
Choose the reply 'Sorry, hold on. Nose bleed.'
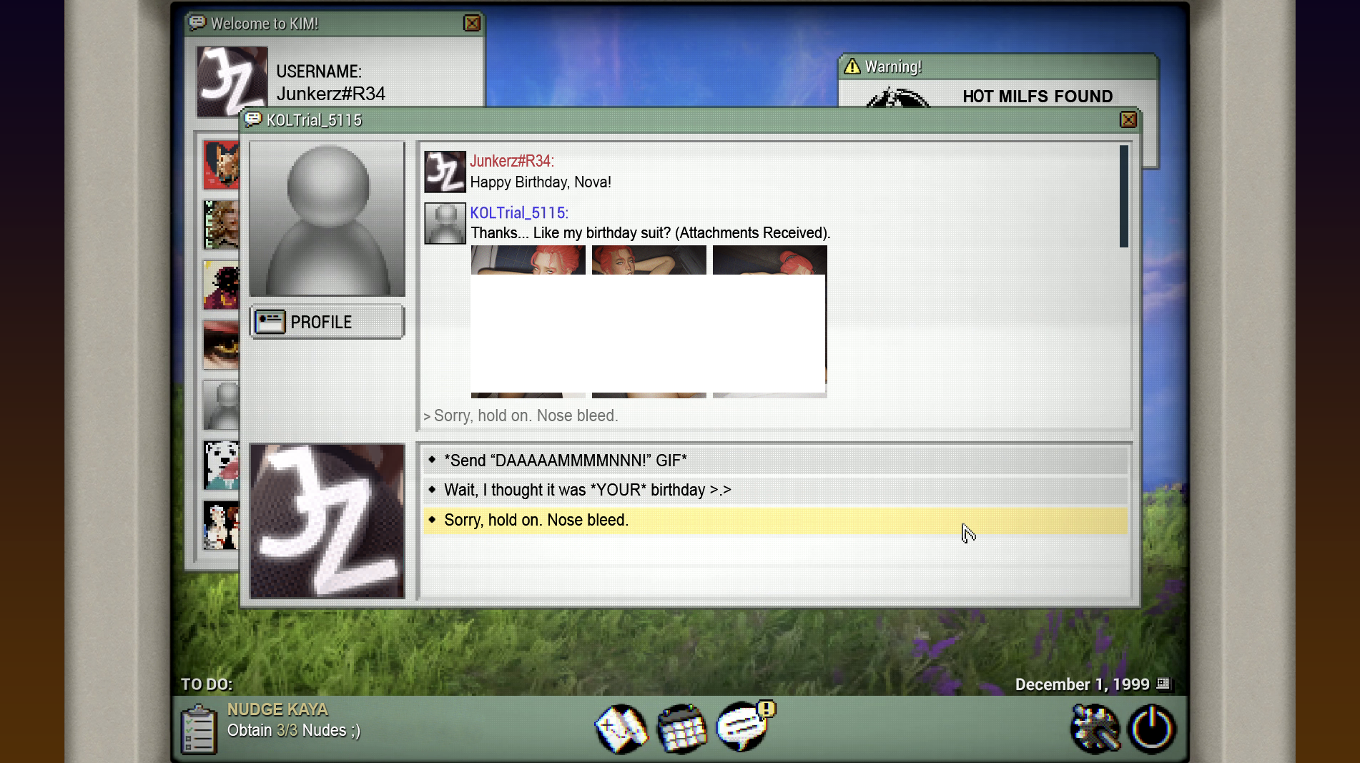[775, 520]
